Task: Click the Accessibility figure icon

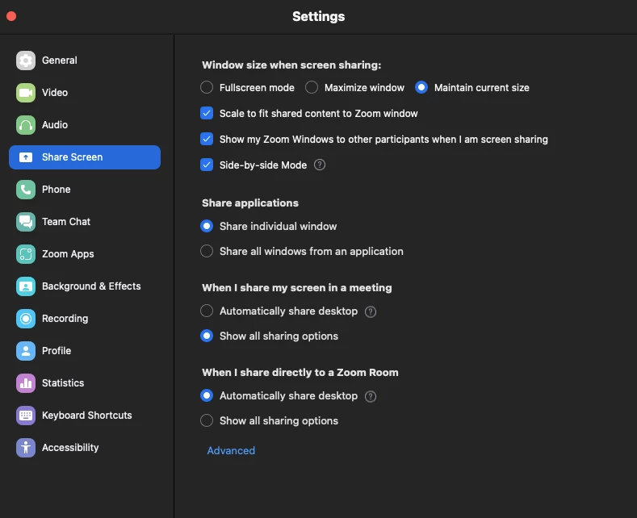Action: [26, 448]
